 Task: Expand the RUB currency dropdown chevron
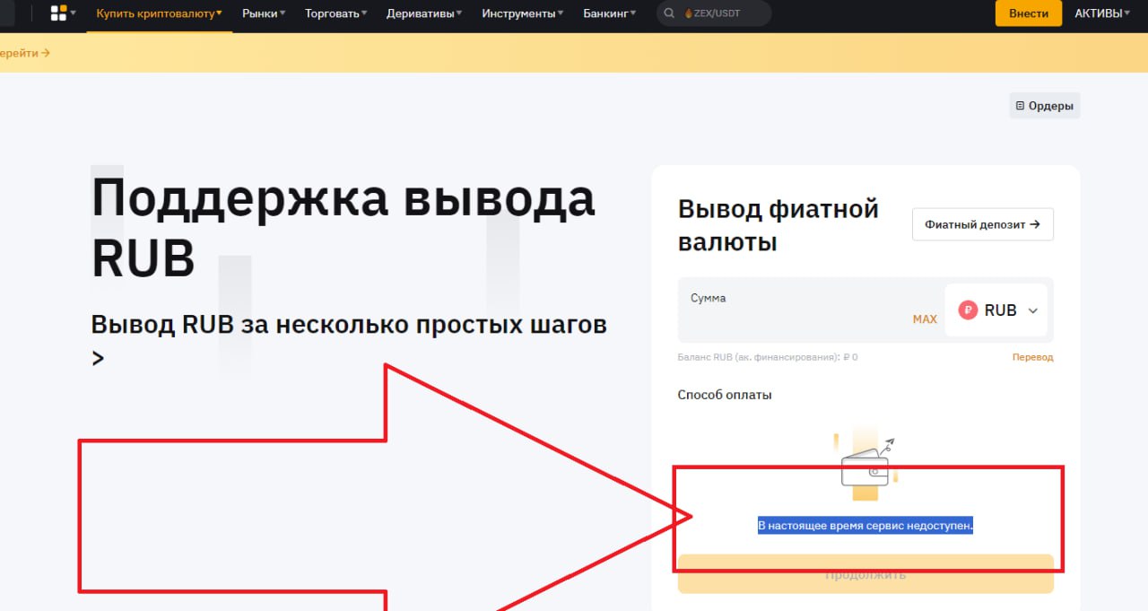point(1032,310)
